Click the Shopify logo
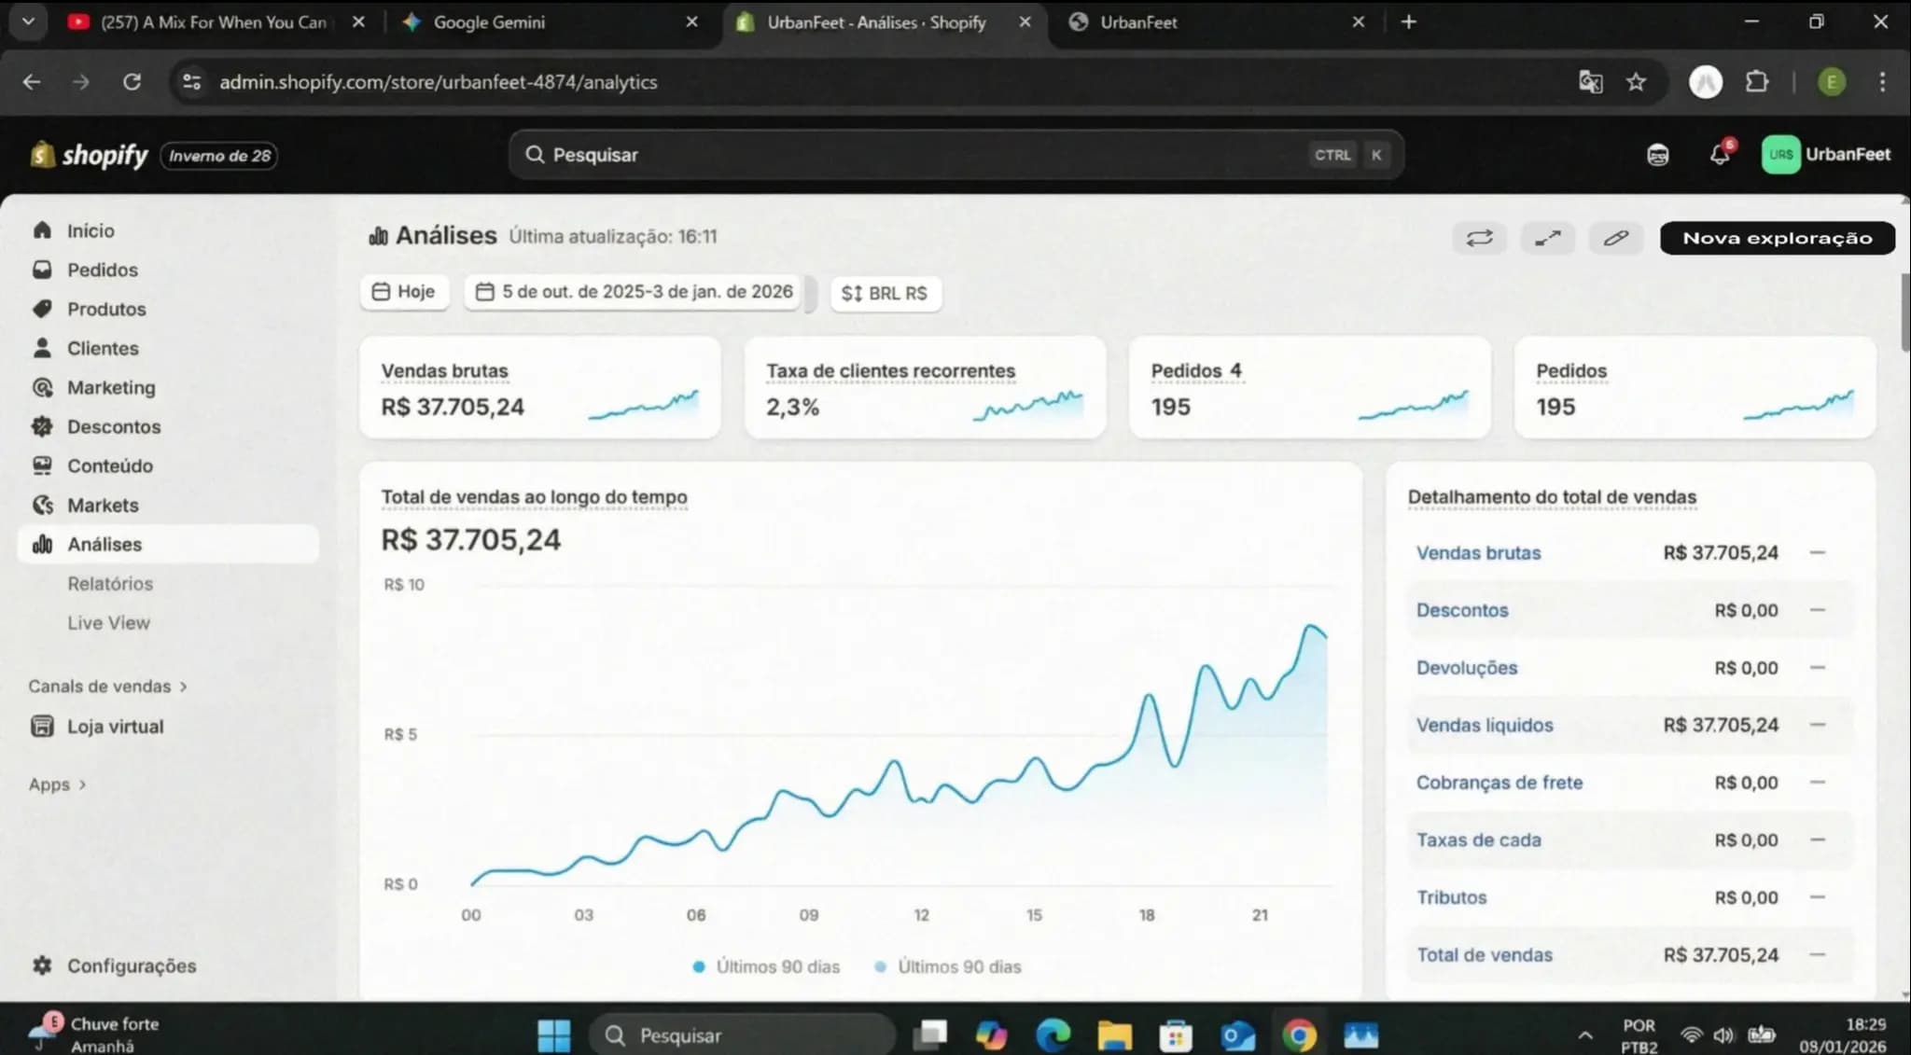The image size is (1911, 1055). [x=90, y=155]
